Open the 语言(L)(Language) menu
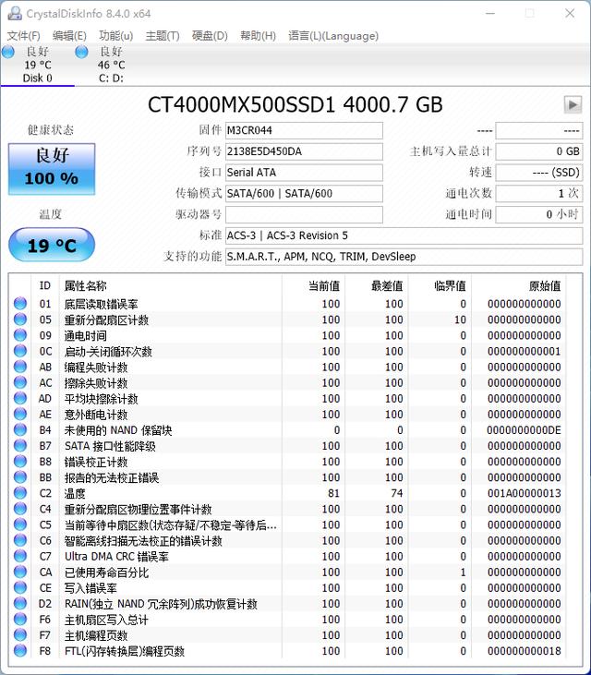 coord(333,36)
